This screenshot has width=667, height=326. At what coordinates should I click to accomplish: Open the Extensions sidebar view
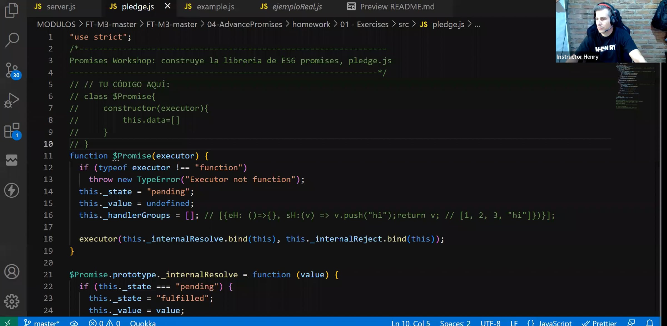pyautogui.click(x=12, y=130)
